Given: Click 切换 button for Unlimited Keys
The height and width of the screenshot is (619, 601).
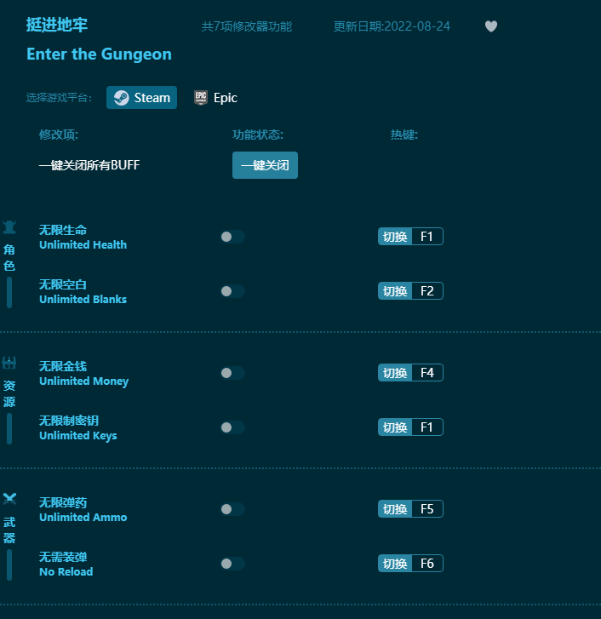Looking at the screenshot, I should pos(395,427).
